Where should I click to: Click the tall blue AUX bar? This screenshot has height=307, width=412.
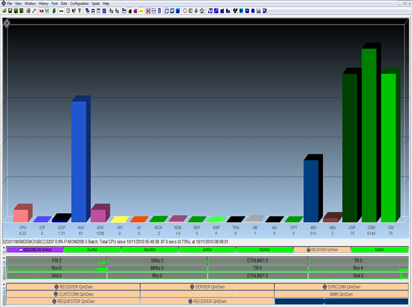pos(79,161)
